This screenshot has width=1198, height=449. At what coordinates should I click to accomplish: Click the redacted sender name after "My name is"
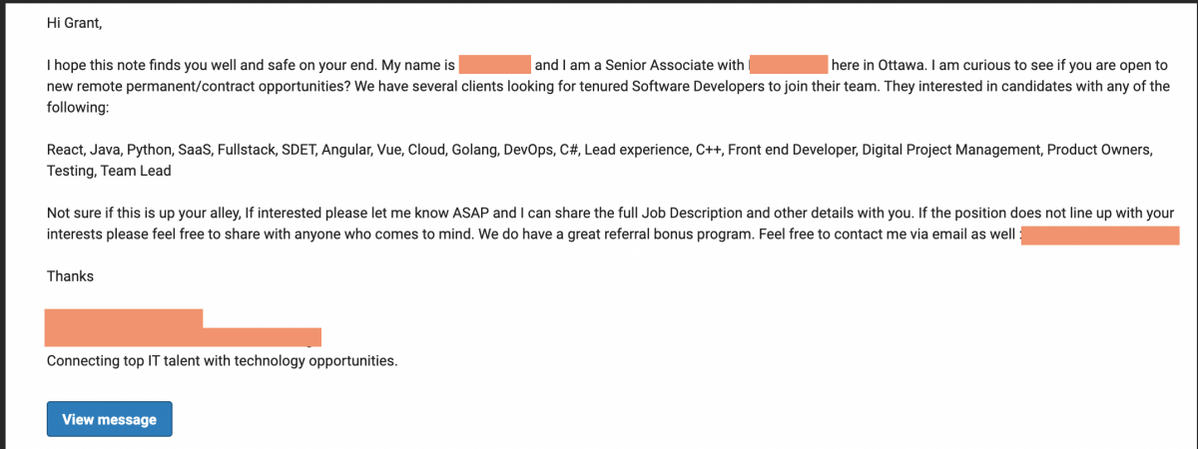click(494, 65)
